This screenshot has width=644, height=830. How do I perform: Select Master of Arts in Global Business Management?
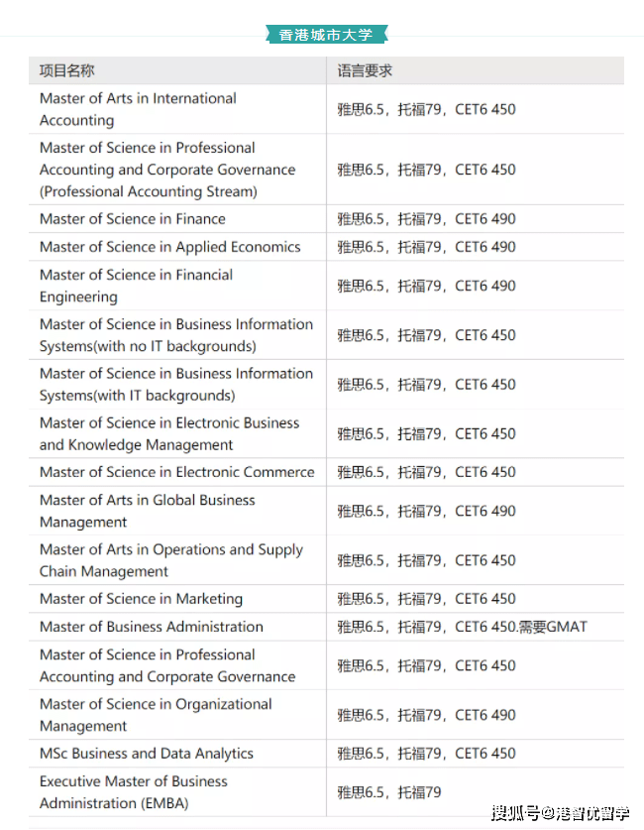point(148,511)
